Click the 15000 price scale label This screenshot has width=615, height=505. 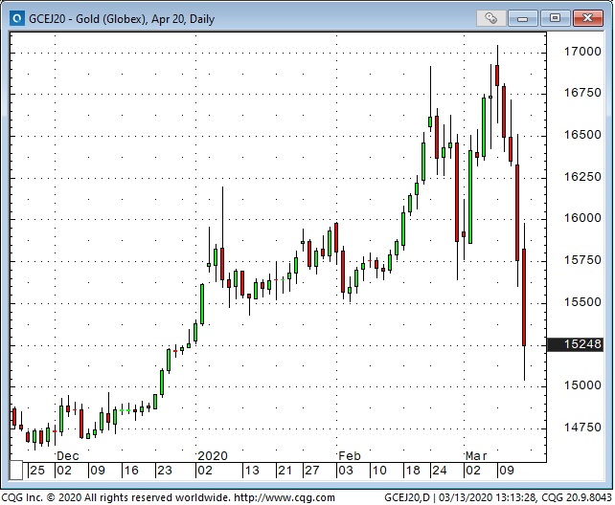(582, 385)
